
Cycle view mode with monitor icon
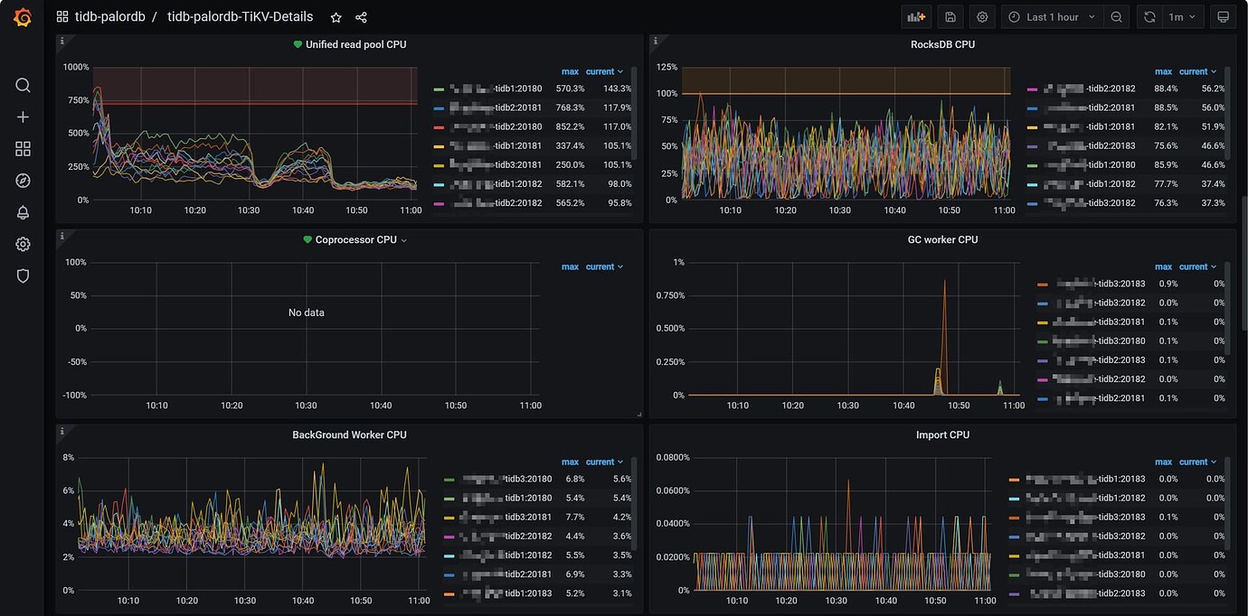(x=1223, y=17)
